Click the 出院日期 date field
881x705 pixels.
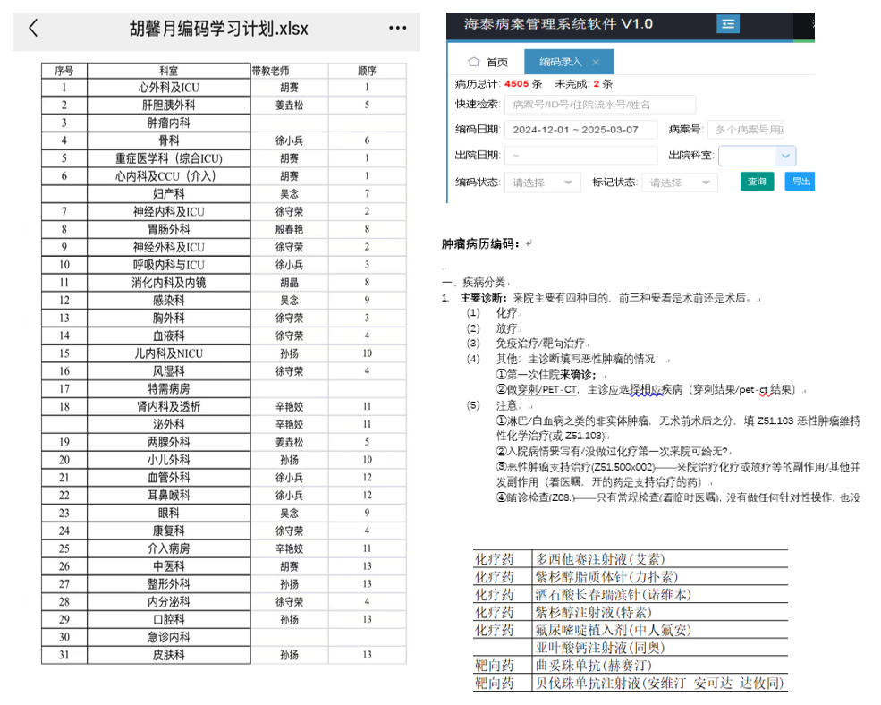coord(580,156)
